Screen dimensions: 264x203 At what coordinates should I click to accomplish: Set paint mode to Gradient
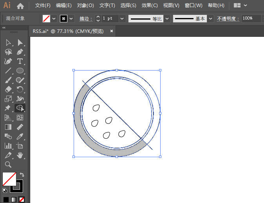coord(14,199)
